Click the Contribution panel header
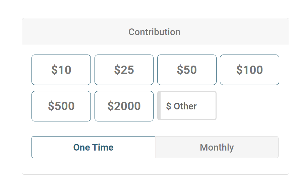Viewport: 296px width, 181px height. click(x=155, y=32)
